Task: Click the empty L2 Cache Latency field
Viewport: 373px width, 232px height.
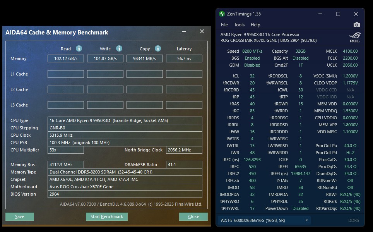Action: point(184,89)
